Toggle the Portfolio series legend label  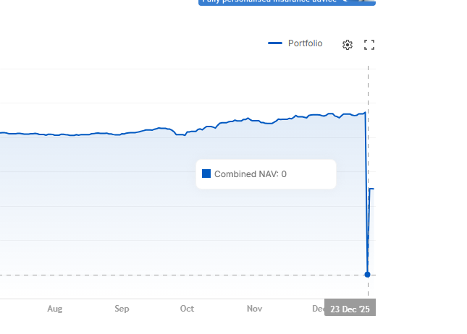[305, 43]
